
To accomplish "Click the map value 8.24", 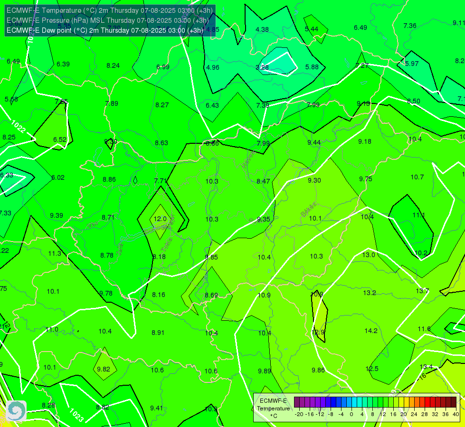I will coord(113,65).
